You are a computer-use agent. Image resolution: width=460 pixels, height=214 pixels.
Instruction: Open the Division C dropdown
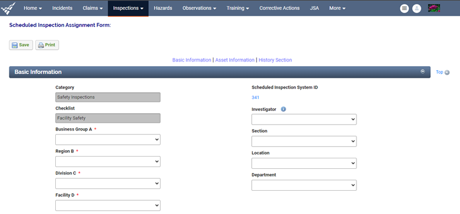[x=108, y=184]
